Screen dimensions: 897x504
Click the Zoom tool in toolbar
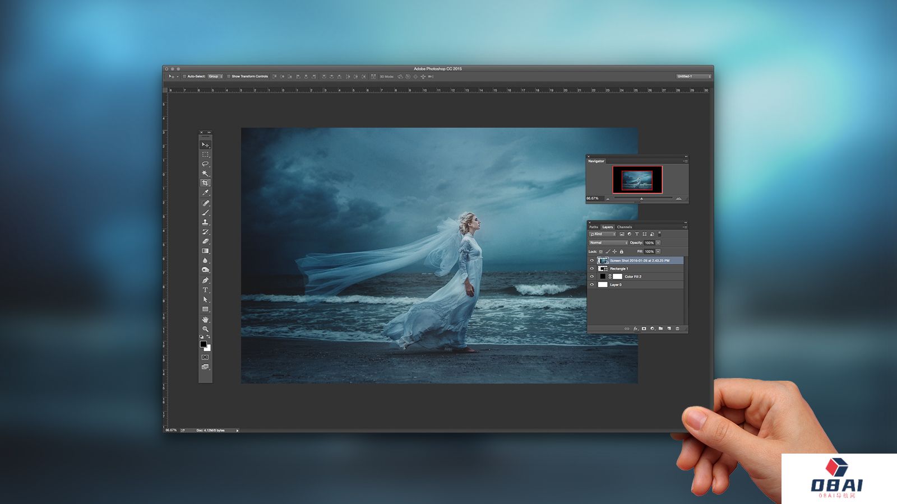click(x=205, y=329)
